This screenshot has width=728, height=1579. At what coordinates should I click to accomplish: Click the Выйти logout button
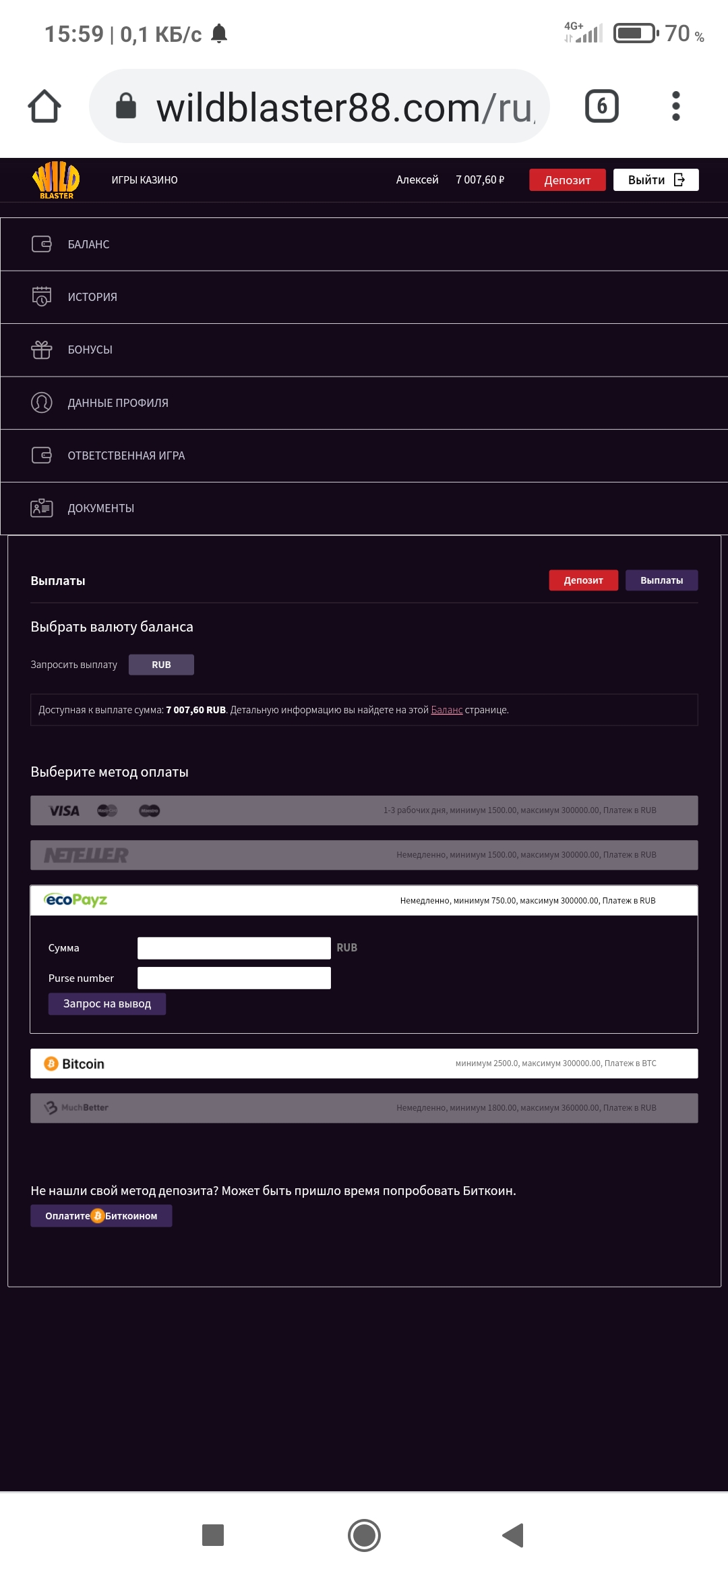[x=655, y=180]
